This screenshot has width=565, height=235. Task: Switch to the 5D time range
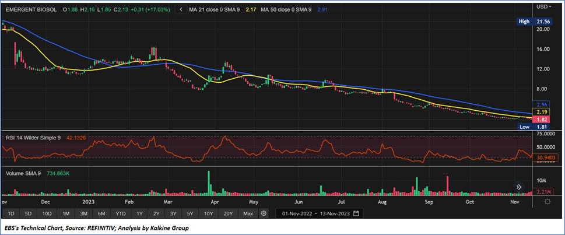[29, 213]
